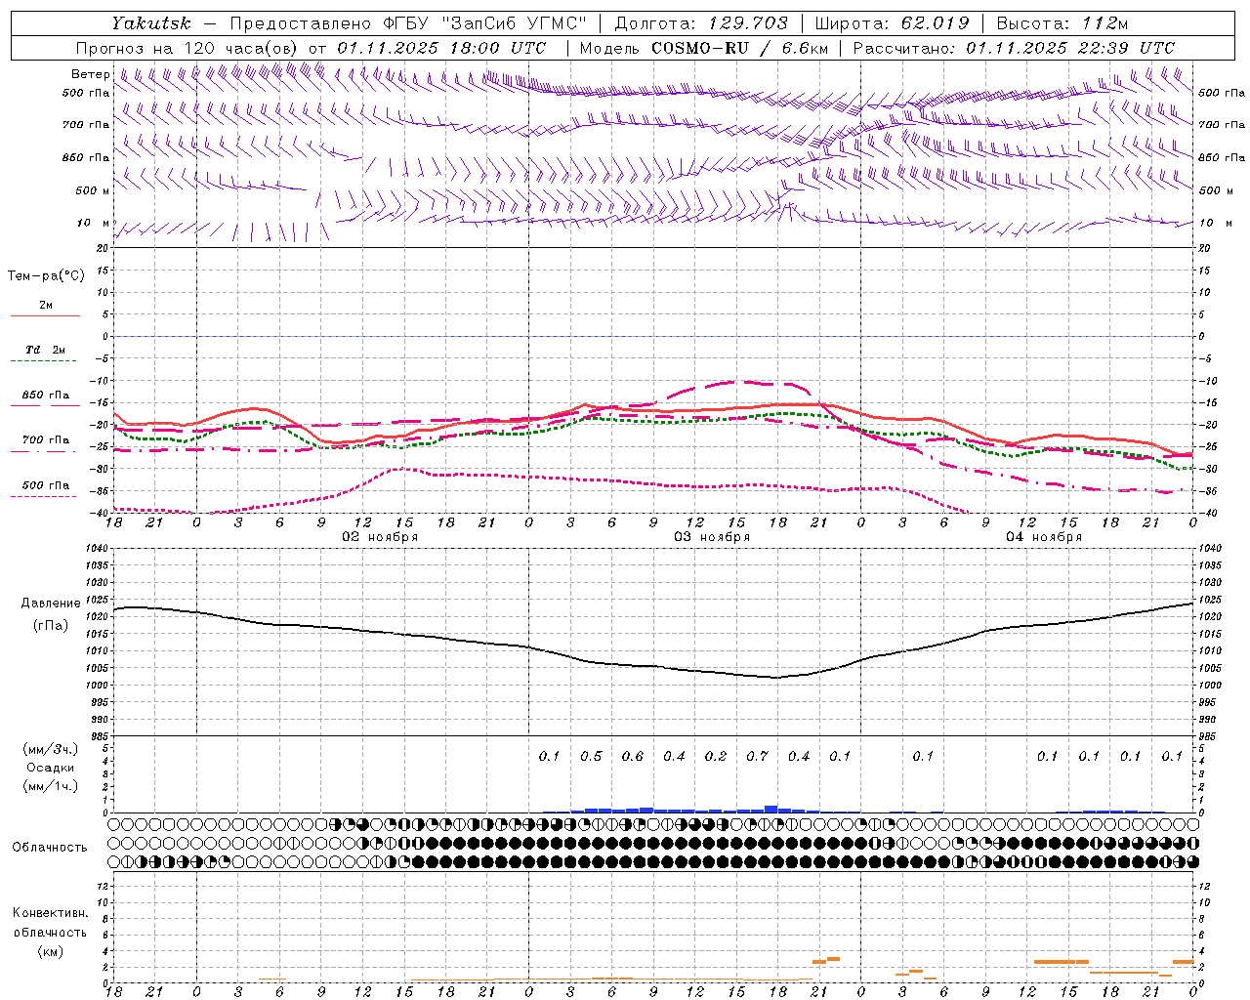Click the '700 гПа' temperature legend entry
Screen dimensions: 1250x1000
click(45, 439)
